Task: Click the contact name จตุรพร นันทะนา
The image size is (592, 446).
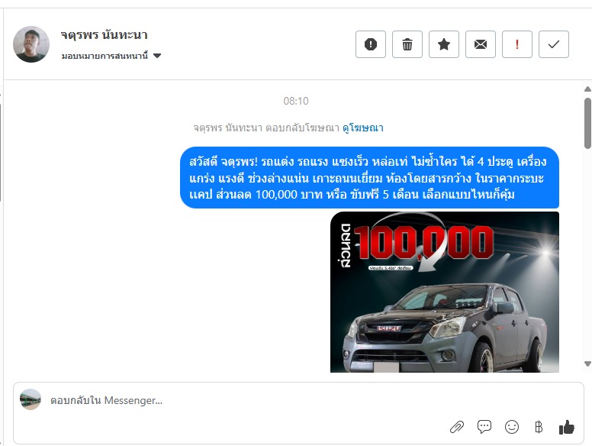Action: click(105, 35)
